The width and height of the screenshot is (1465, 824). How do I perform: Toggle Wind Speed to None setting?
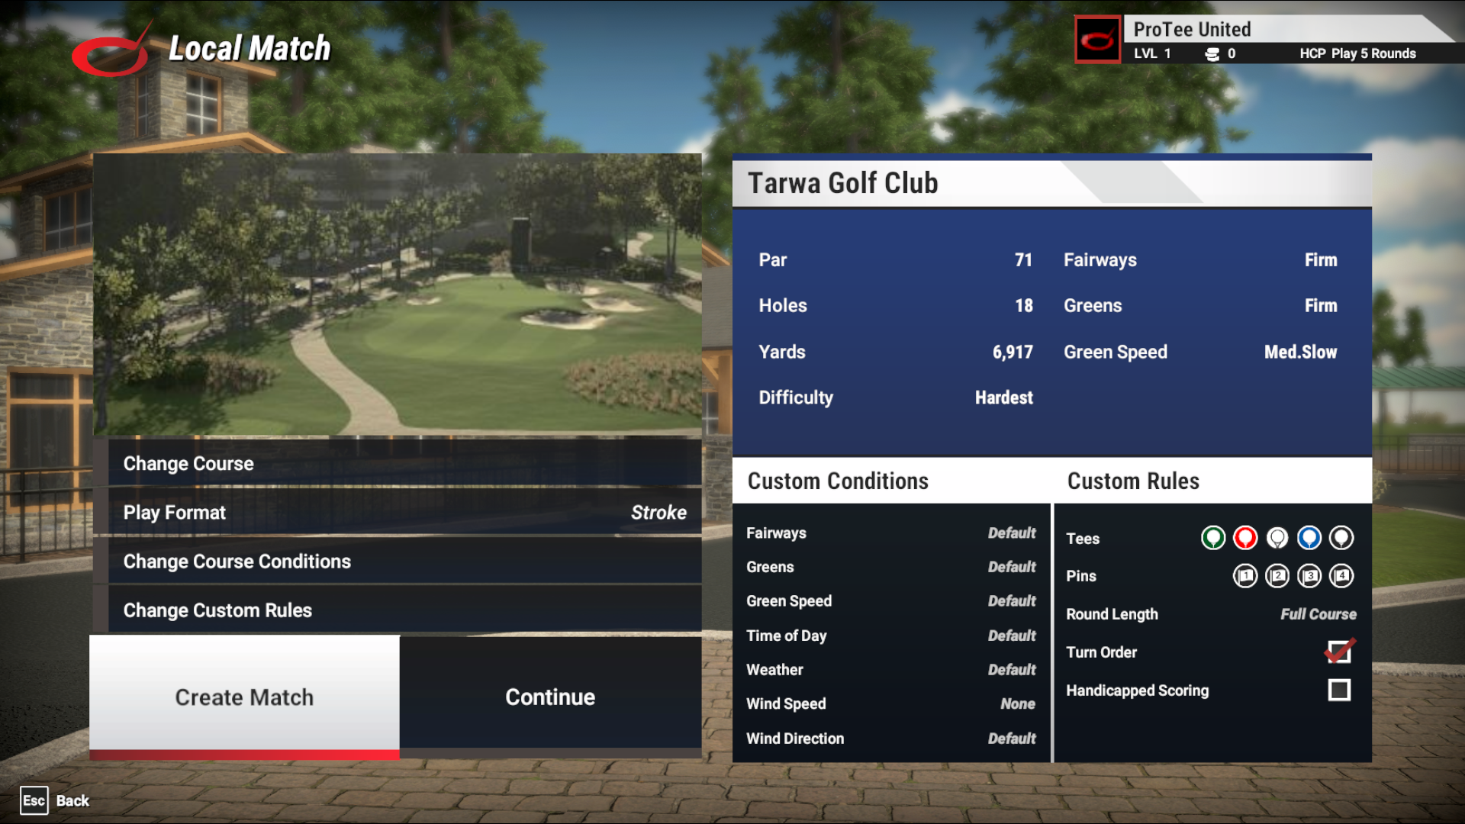(1016, 703)
